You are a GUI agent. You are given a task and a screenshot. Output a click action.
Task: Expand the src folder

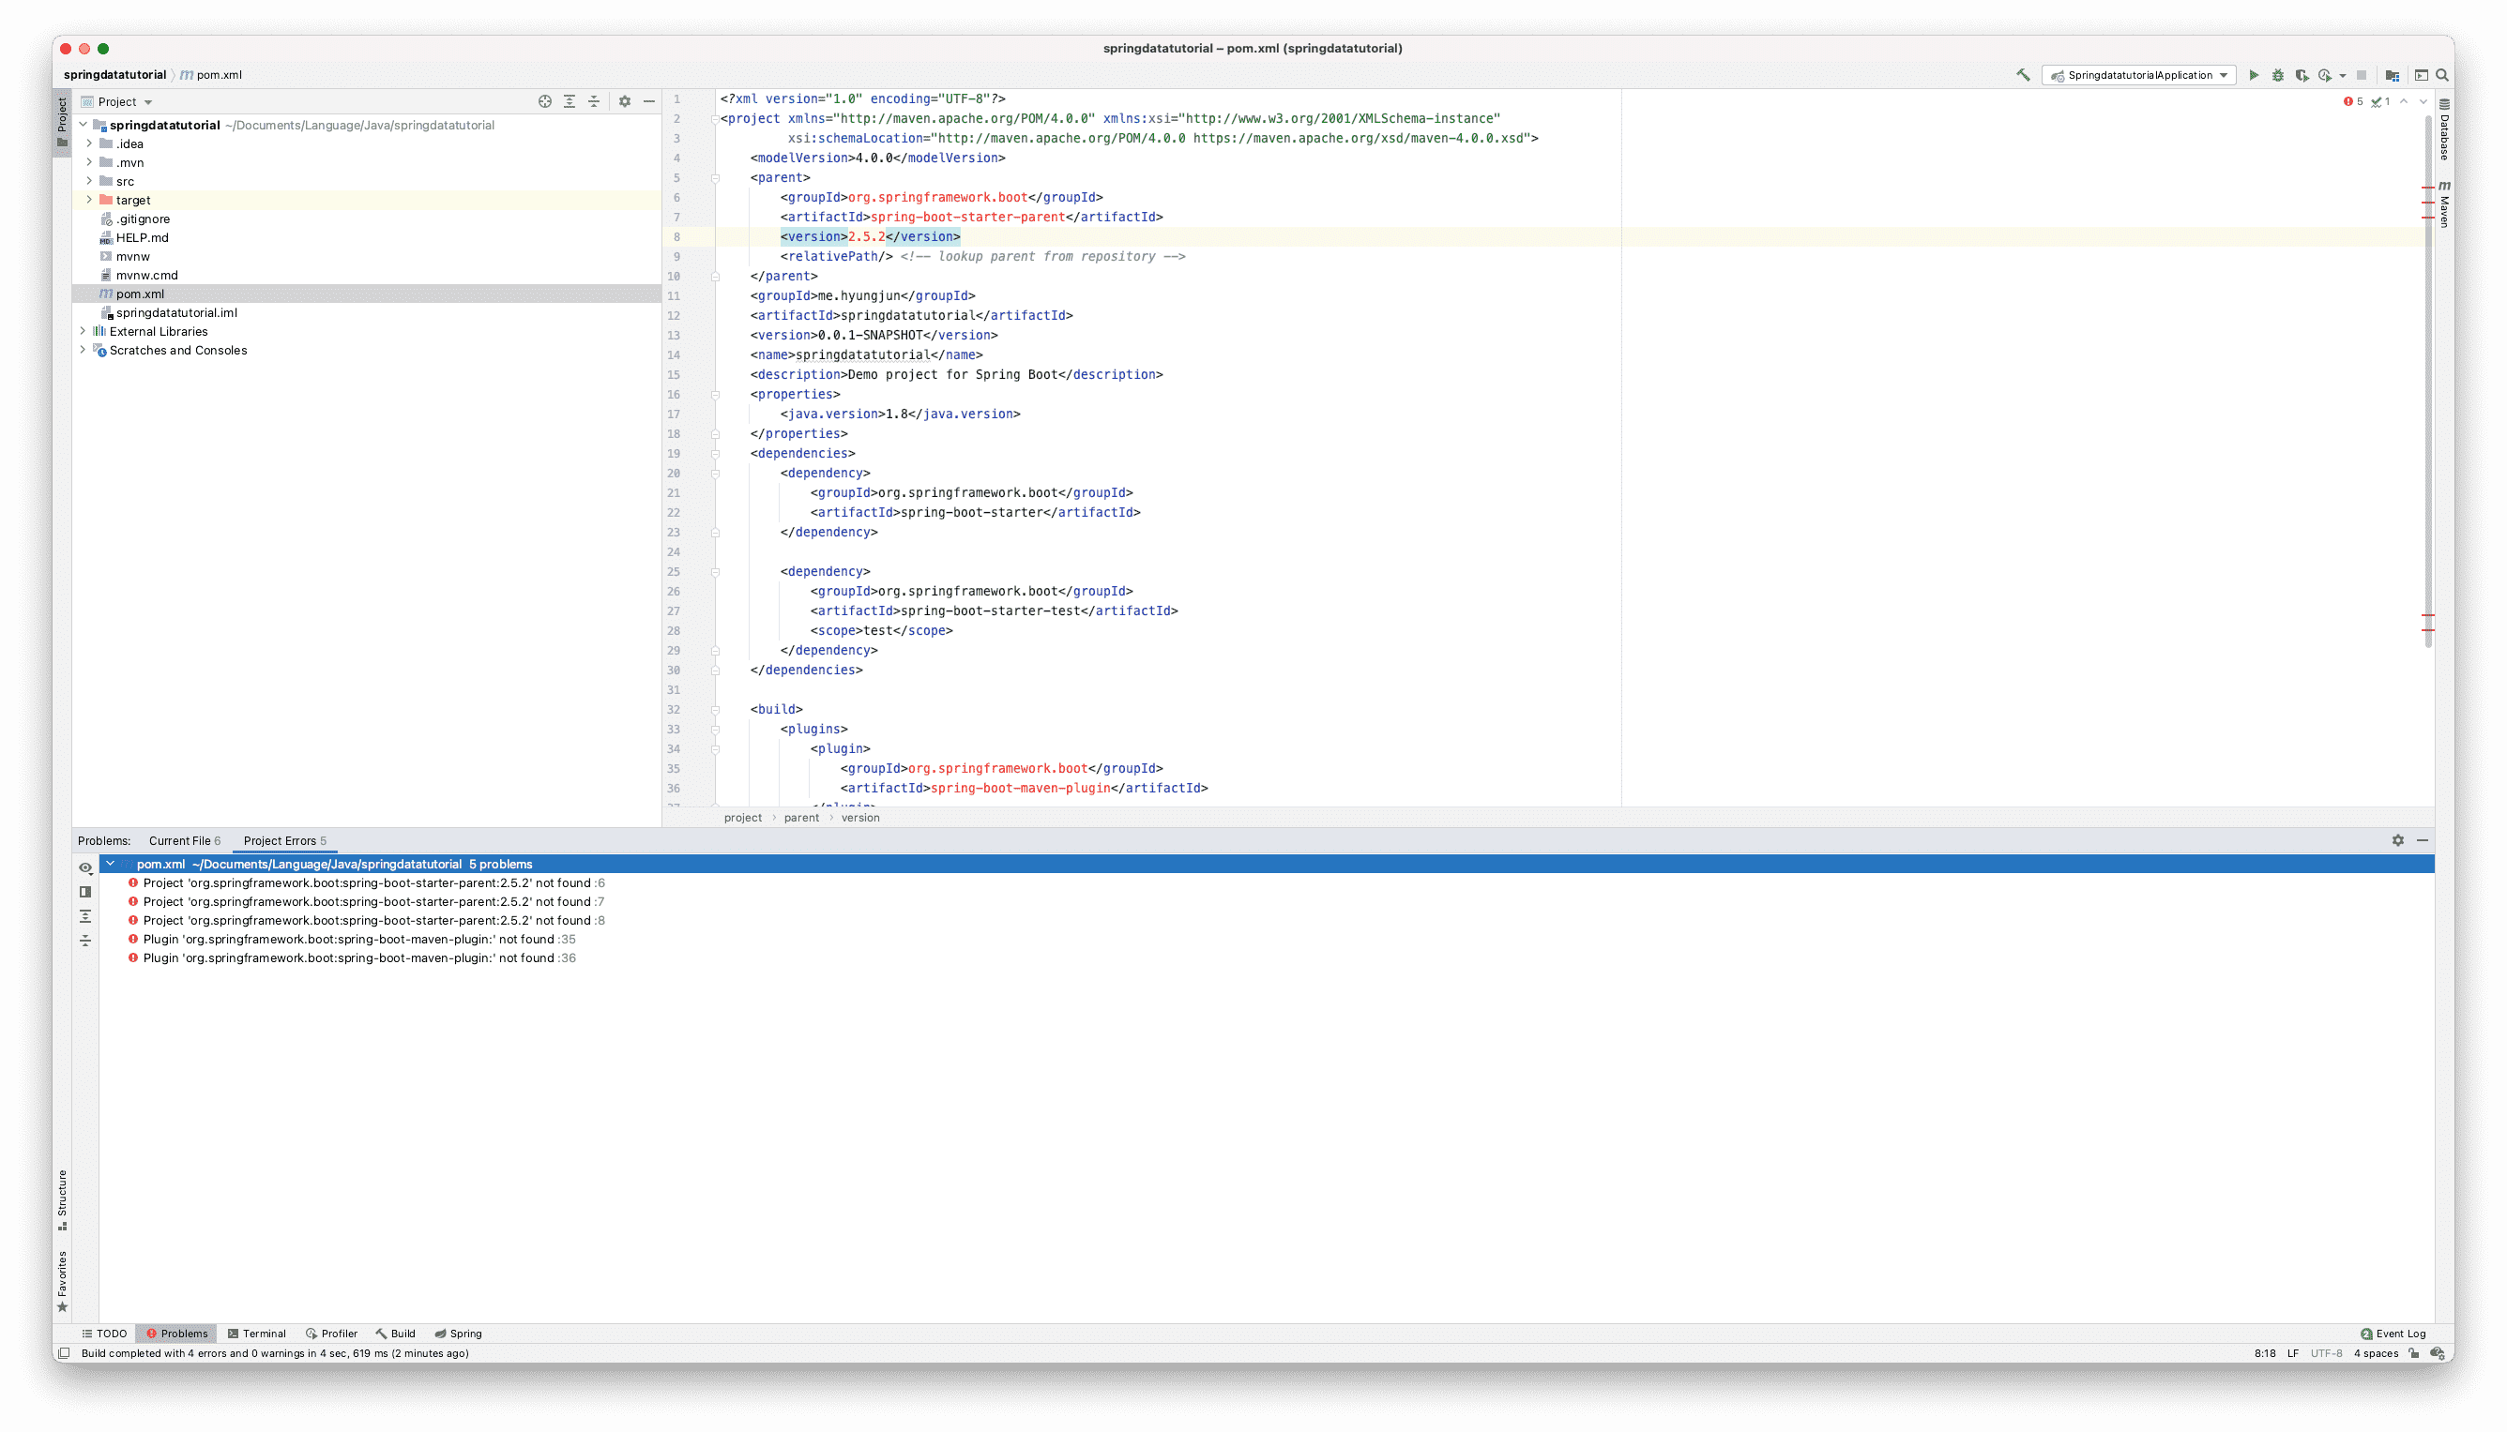[x=89, y=181]
